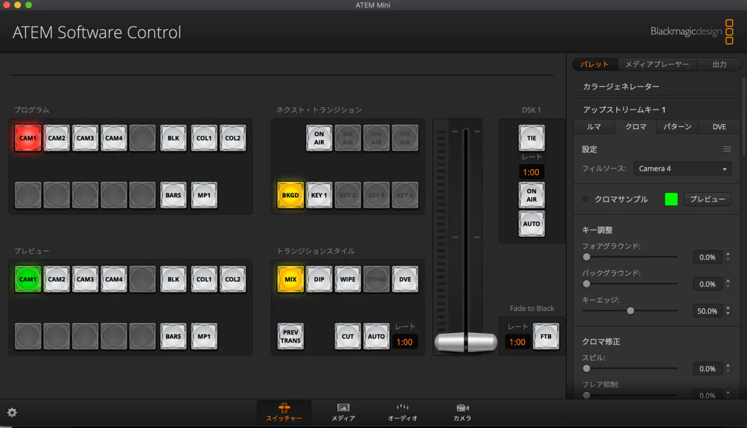
Task: Toggle the DSK 1 ON AIR button
Action: 532,195
